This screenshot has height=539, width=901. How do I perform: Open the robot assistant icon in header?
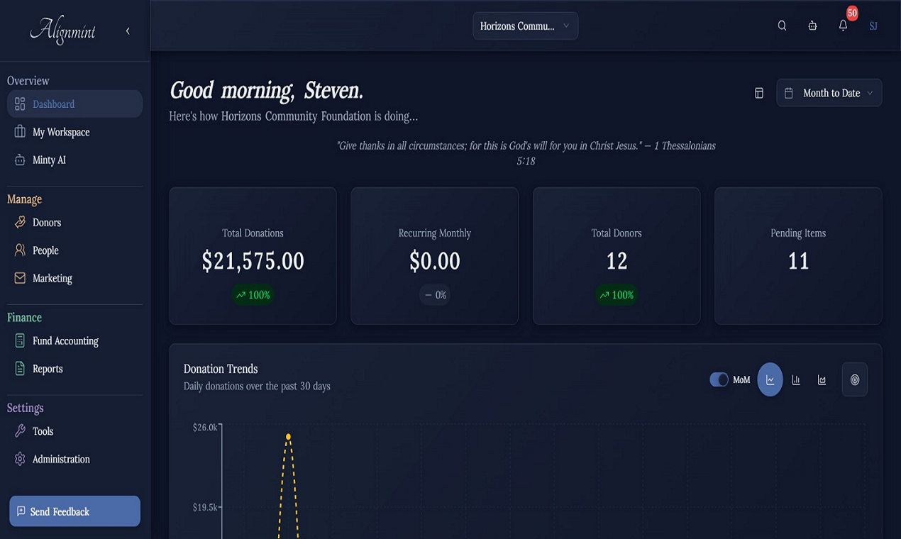click(x=812, y=26)
